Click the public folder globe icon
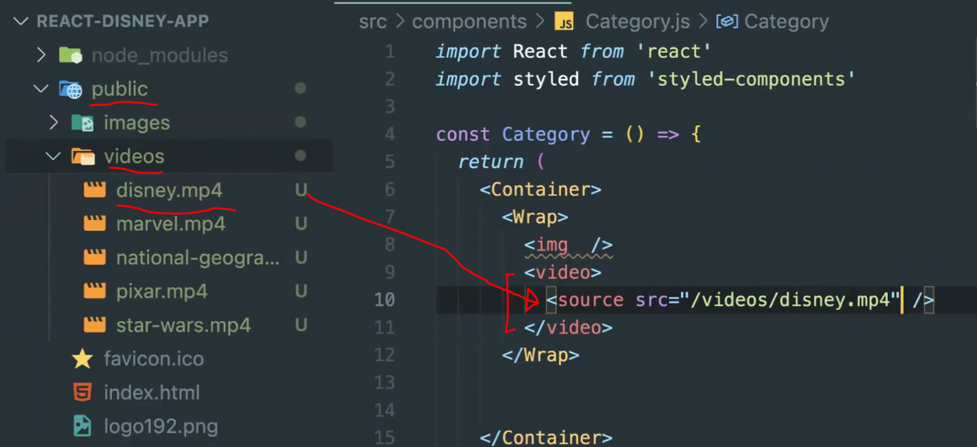This screenshot has height=447, width=977. pos(71,90)
